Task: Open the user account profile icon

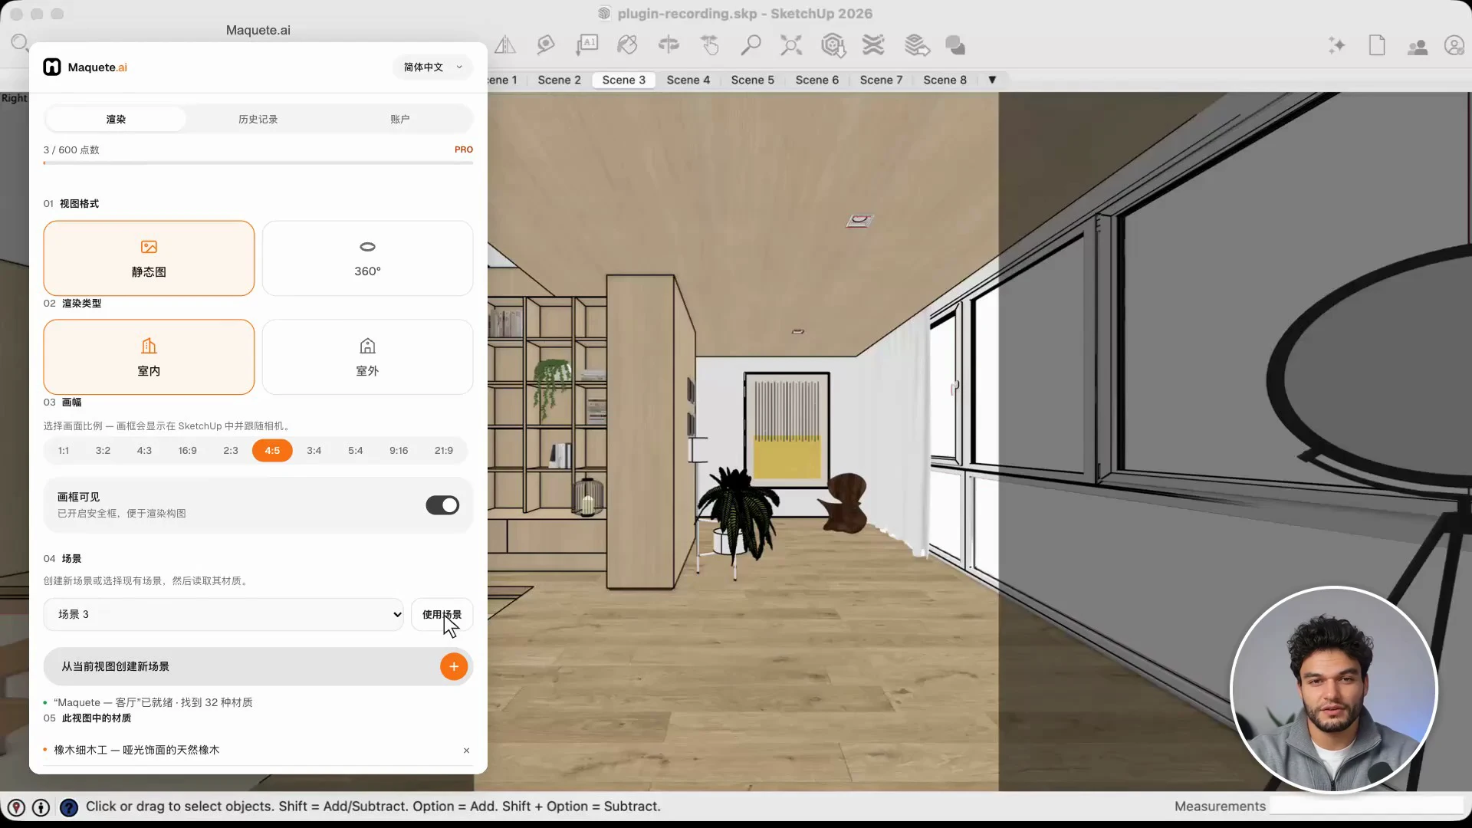Action: pos(1454,45)
